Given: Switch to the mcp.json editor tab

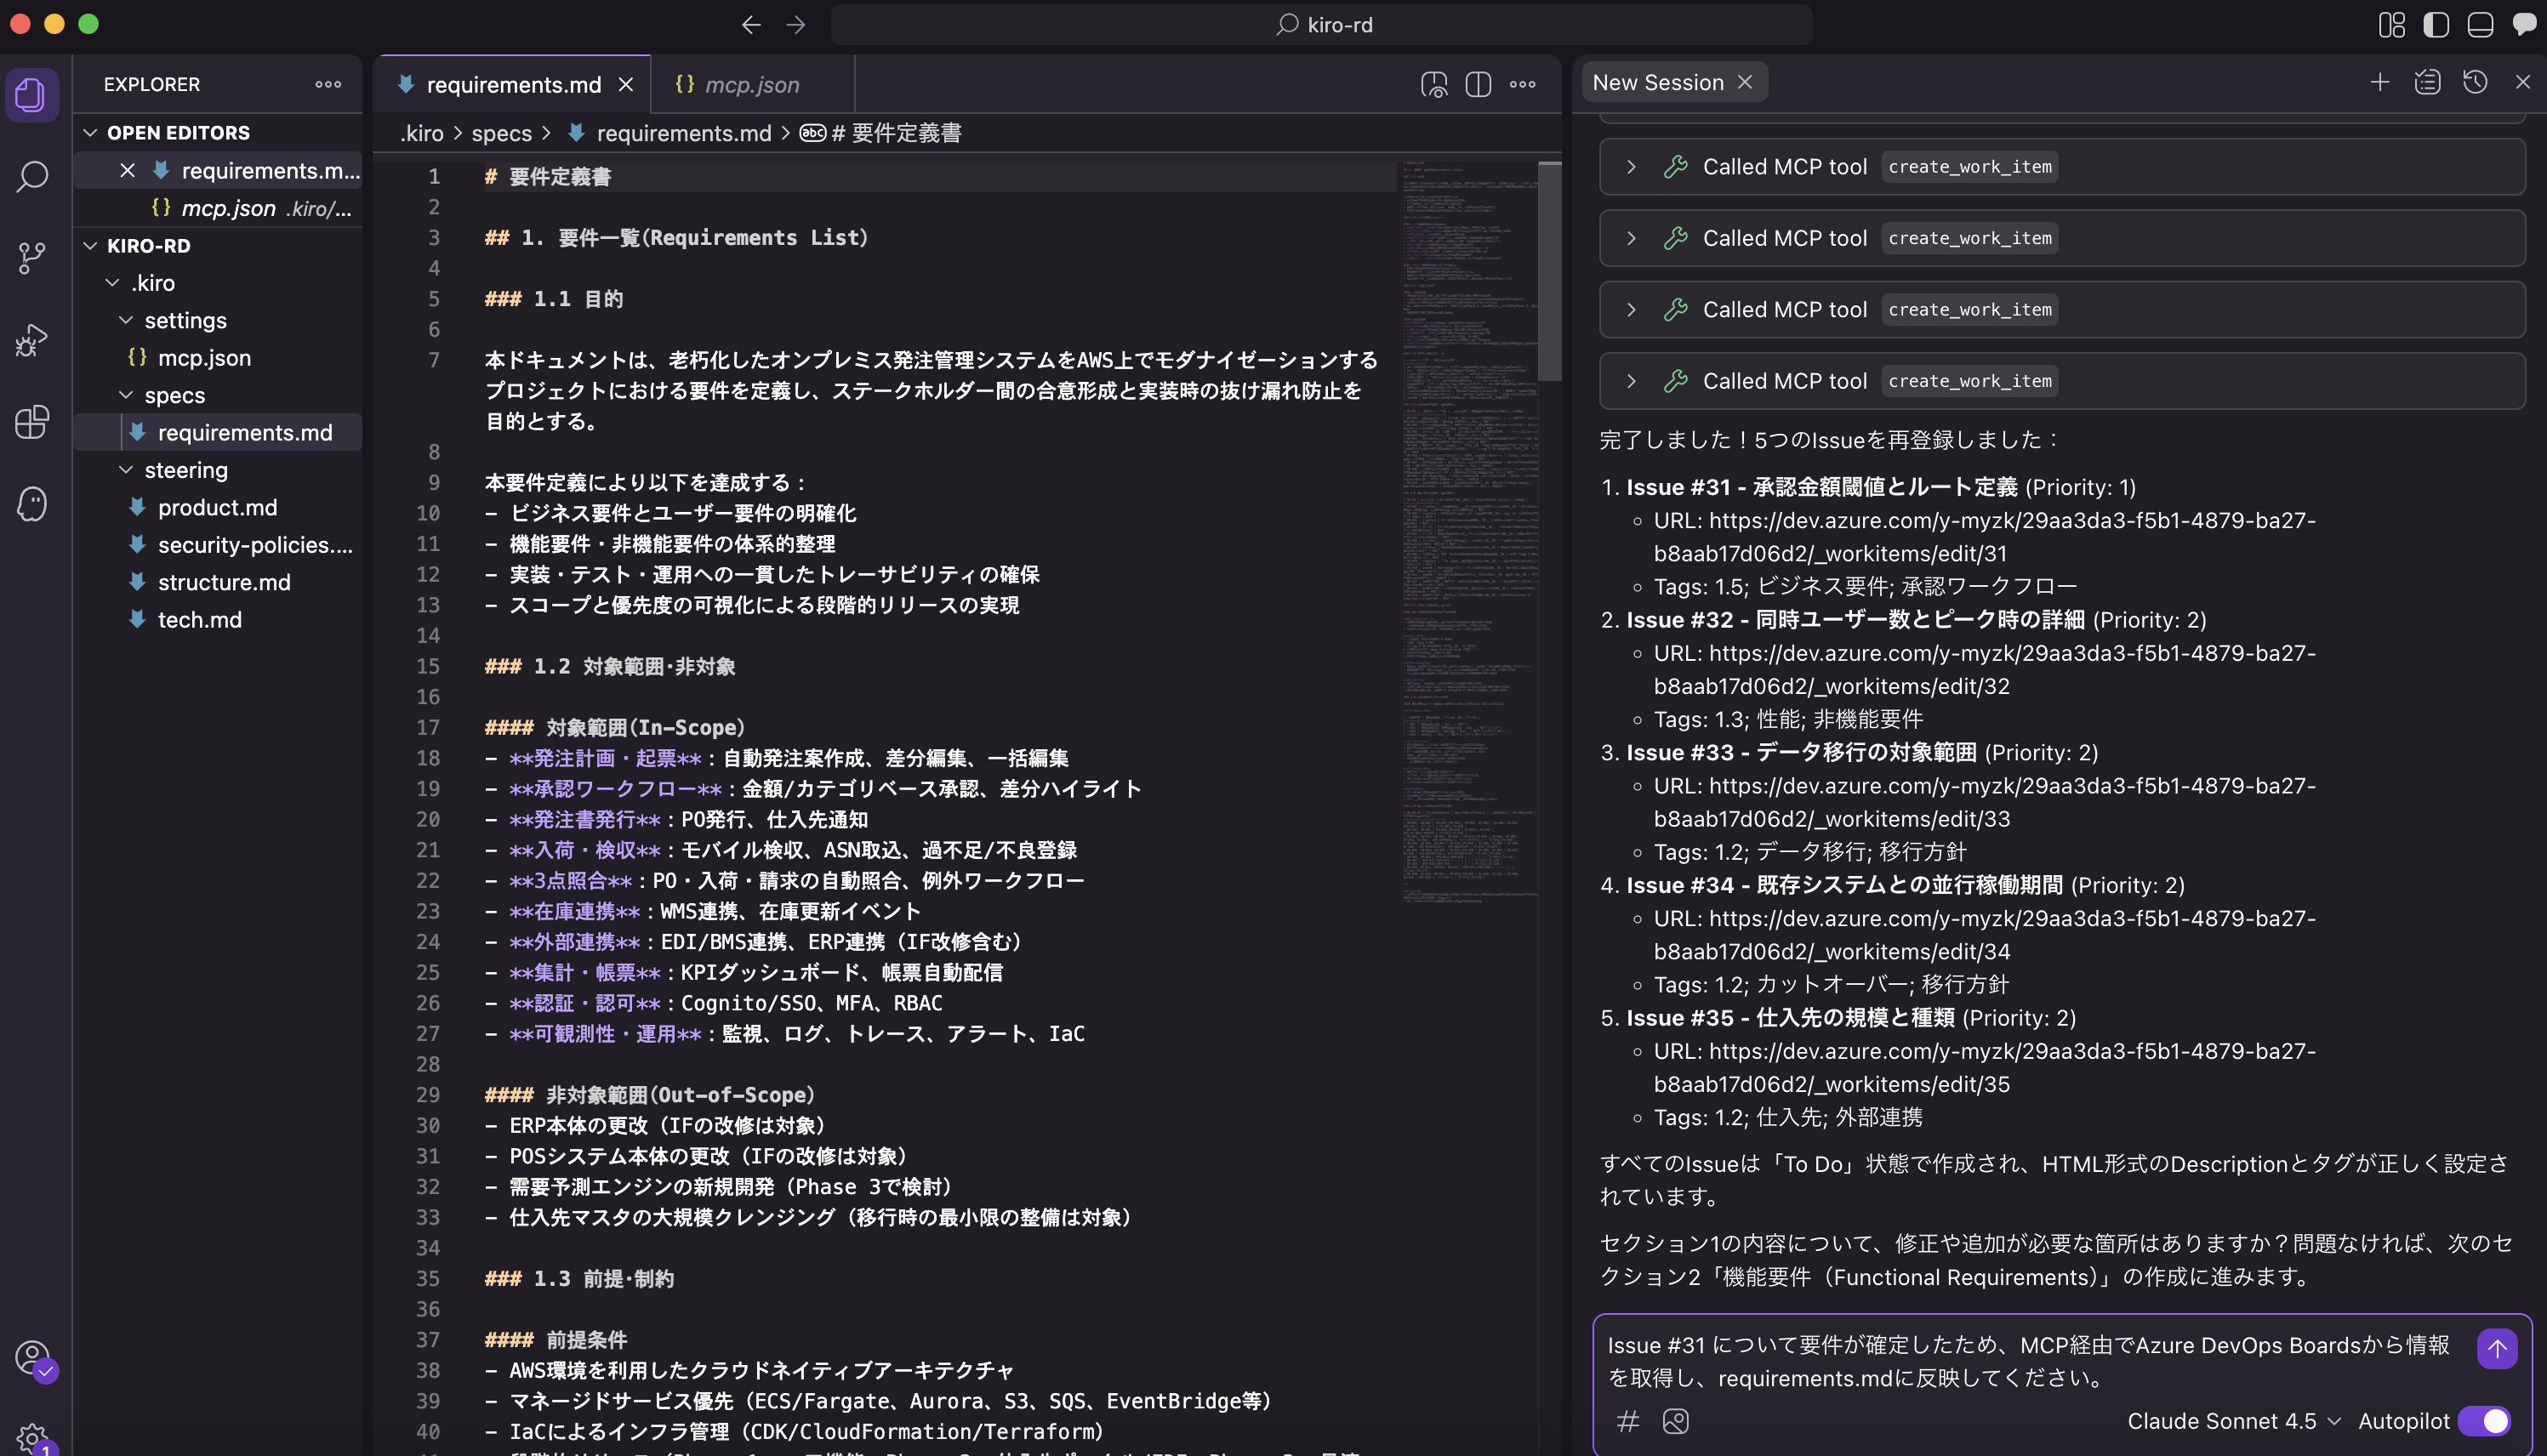Looking at the screenshot, I should click(751, 85).
